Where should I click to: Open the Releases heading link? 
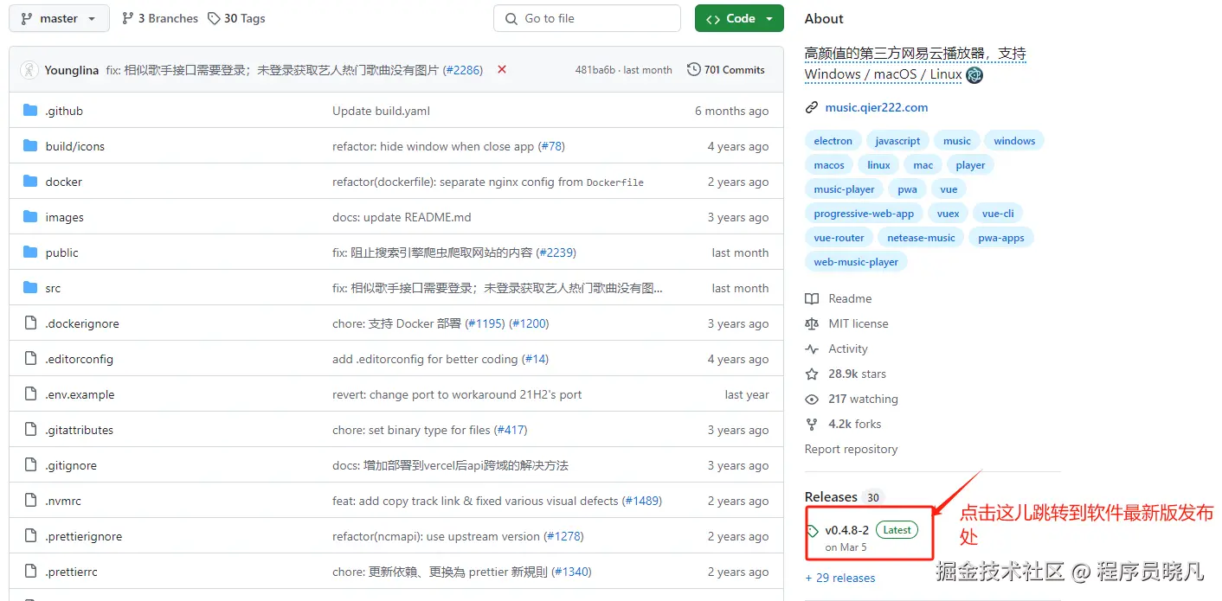[x=831, y=496]
